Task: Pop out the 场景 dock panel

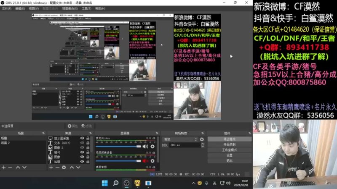Action: pos(44,133)
